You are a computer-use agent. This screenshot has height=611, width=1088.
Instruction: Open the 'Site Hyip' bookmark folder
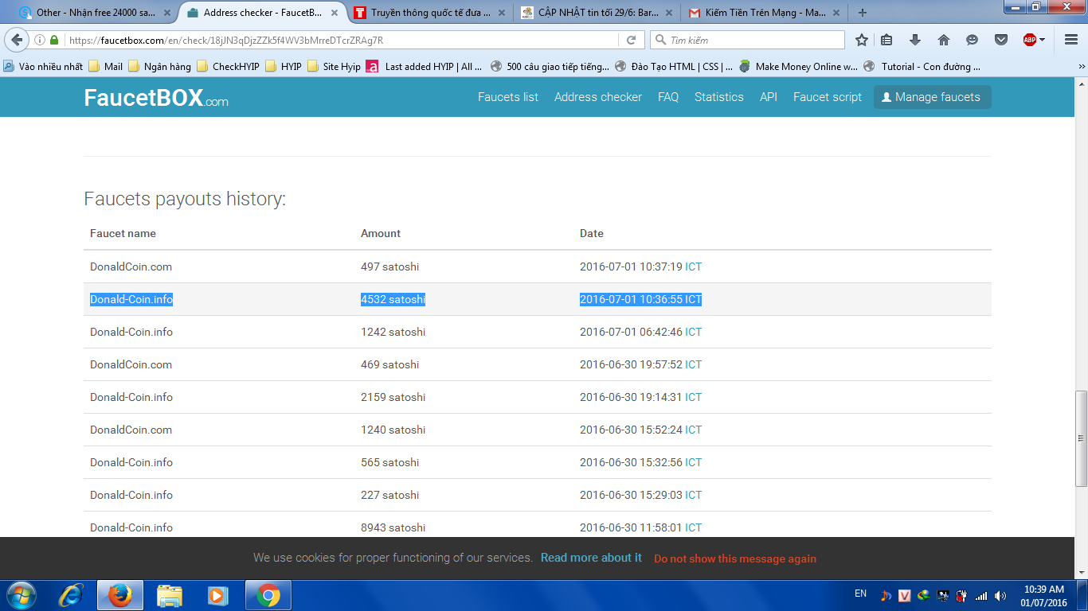(334, 67)
